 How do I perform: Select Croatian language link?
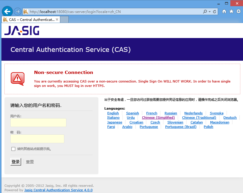click(x=136, y=122)
